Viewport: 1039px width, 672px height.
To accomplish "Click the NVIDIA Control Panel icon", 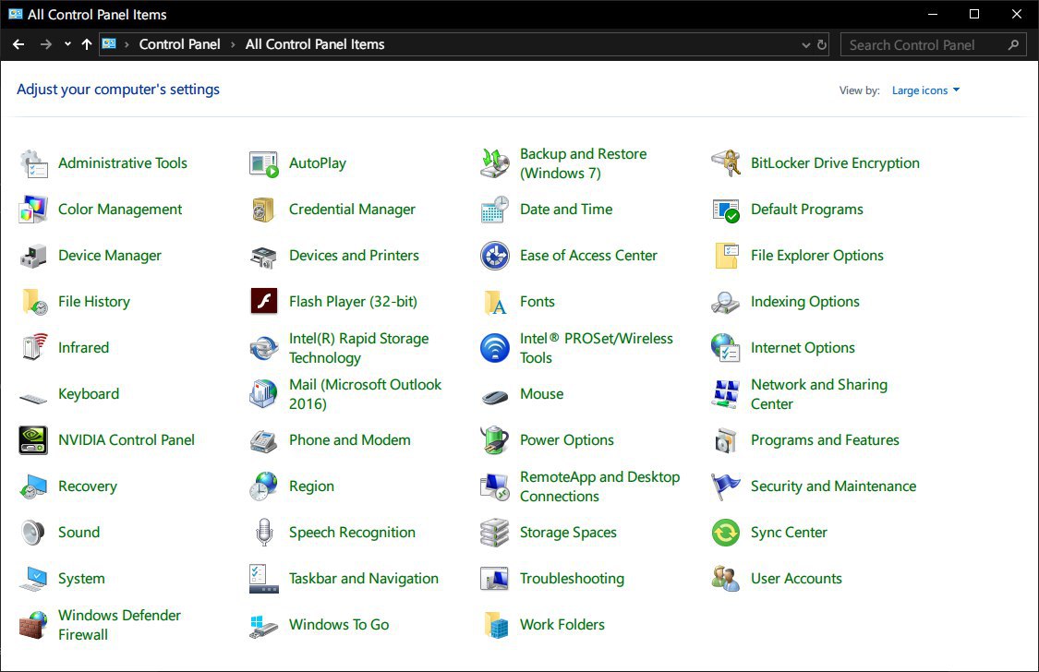I will pos(33,440).
